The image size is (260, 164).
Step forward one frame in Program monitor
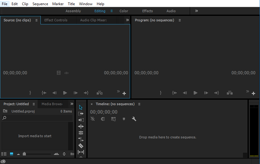click(206, 93)
